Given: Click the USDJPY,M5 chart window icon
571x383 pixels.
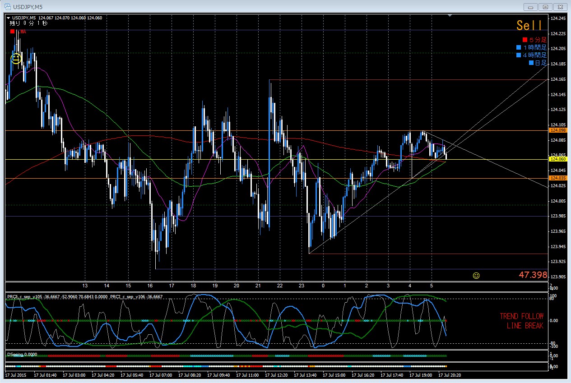Looking at the screenshot, I should coord(8,7).
